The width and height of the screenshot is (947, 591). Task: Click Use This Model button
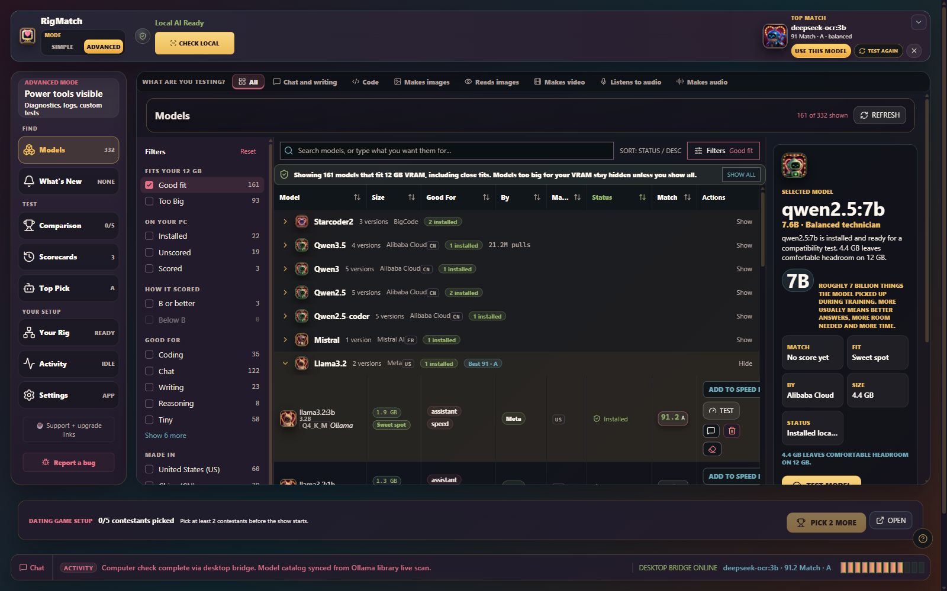pyautogui.click(x=821, y=51)
